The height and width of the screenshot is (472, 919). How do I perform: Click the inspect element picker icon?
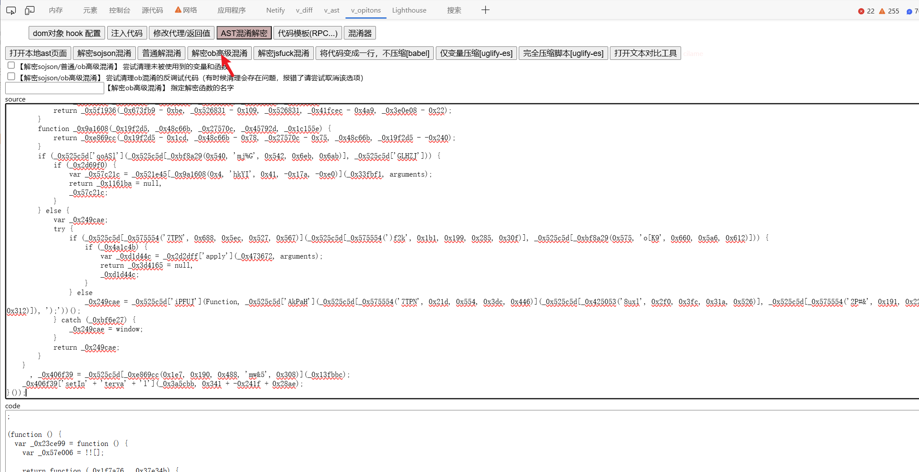11,10
